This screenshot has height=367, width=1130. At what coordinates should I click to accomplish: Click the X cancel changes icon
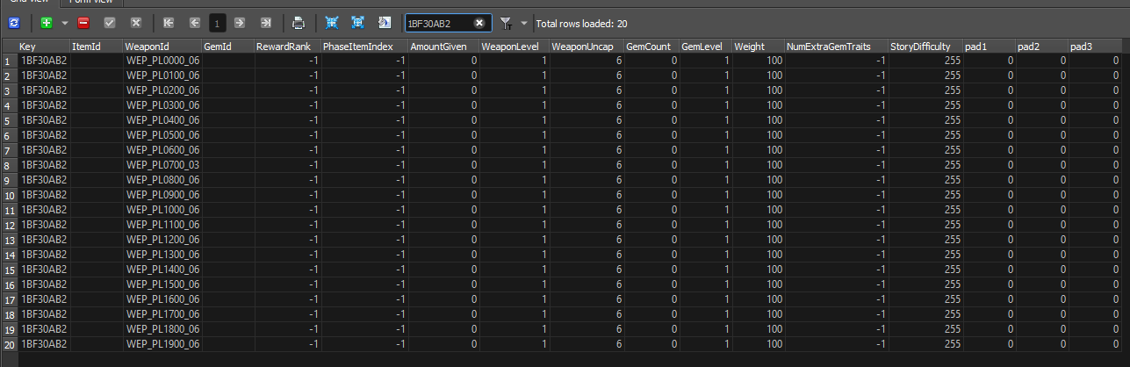[135, 23]
